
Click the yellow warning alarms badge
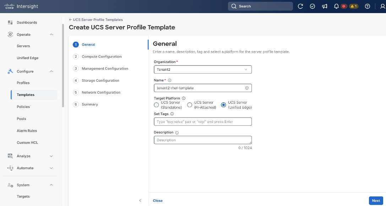[x=353, y=6]
